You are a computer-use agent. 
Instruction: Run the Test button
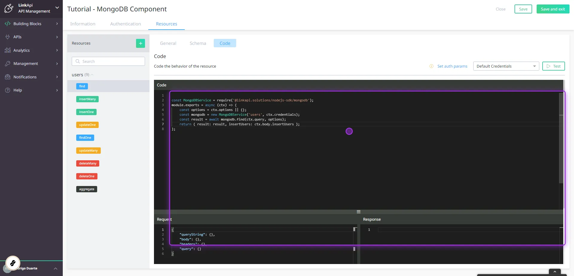553,66
